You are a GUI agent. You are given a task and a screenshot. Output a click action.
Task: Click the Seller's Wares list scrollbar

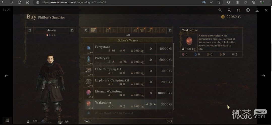pyautogui.click(x=174, y=55)
